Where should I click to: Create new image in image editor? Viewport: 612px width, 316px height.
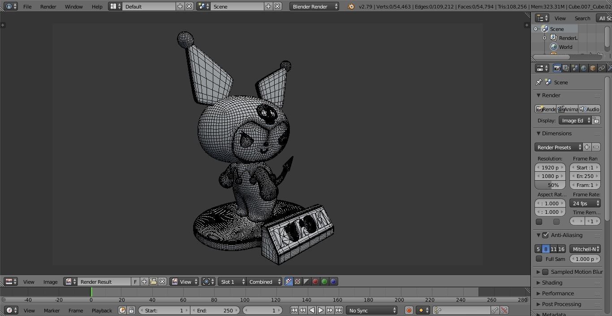[x=144, y=281]
